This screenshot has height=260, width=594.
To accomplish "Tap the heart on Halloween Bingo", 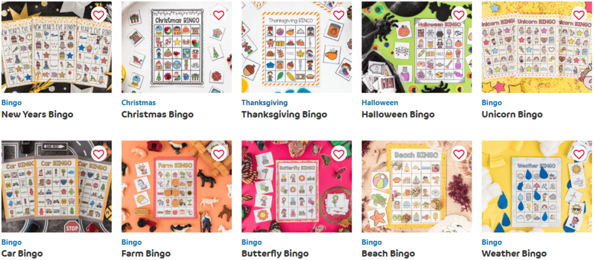I will [459, 14].
